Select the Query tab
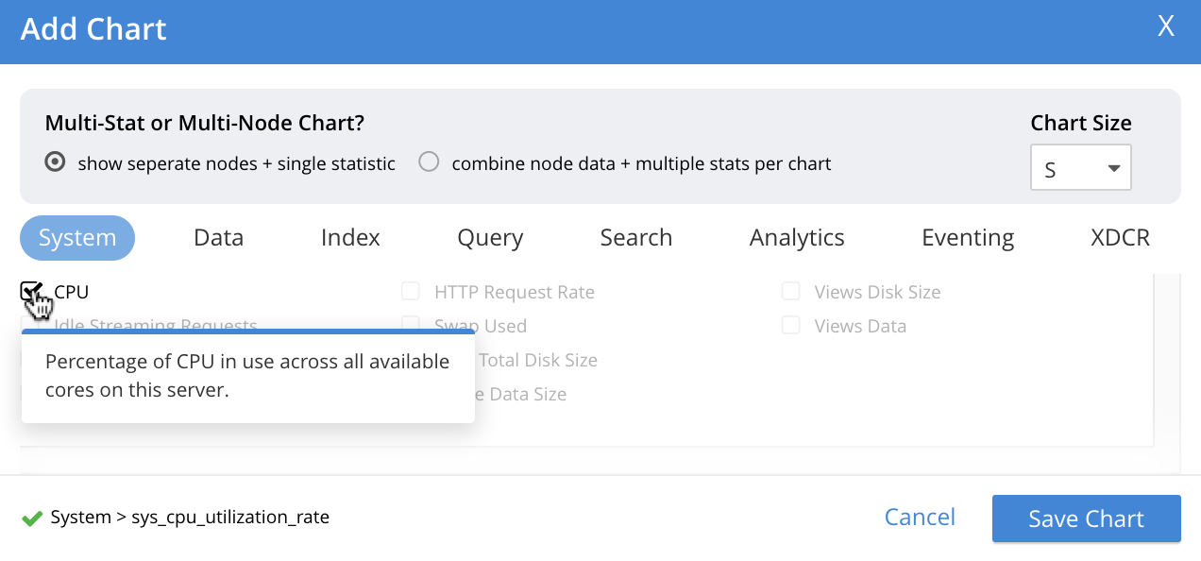1201x561 pixels. [490, 237]
